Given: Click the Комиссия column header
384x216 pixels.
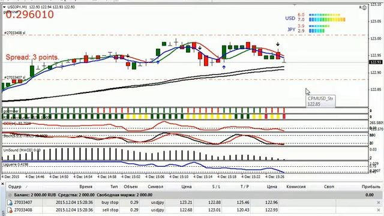Looking at the screenshot, I should click(296, 187).
